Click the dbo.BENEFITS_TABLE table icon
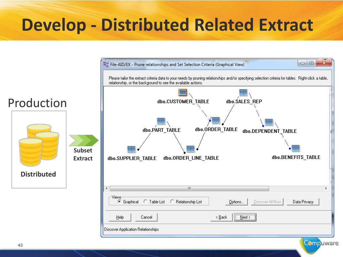This screenshot has height=257, width=343. click(x=295, y=148)
